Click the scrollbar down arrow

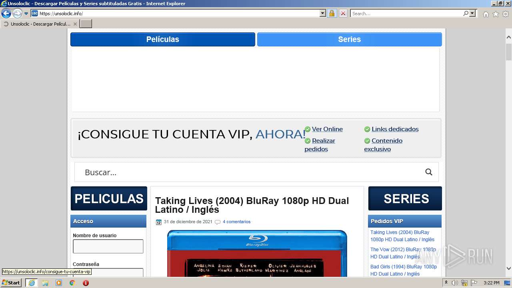pos(509,268)
